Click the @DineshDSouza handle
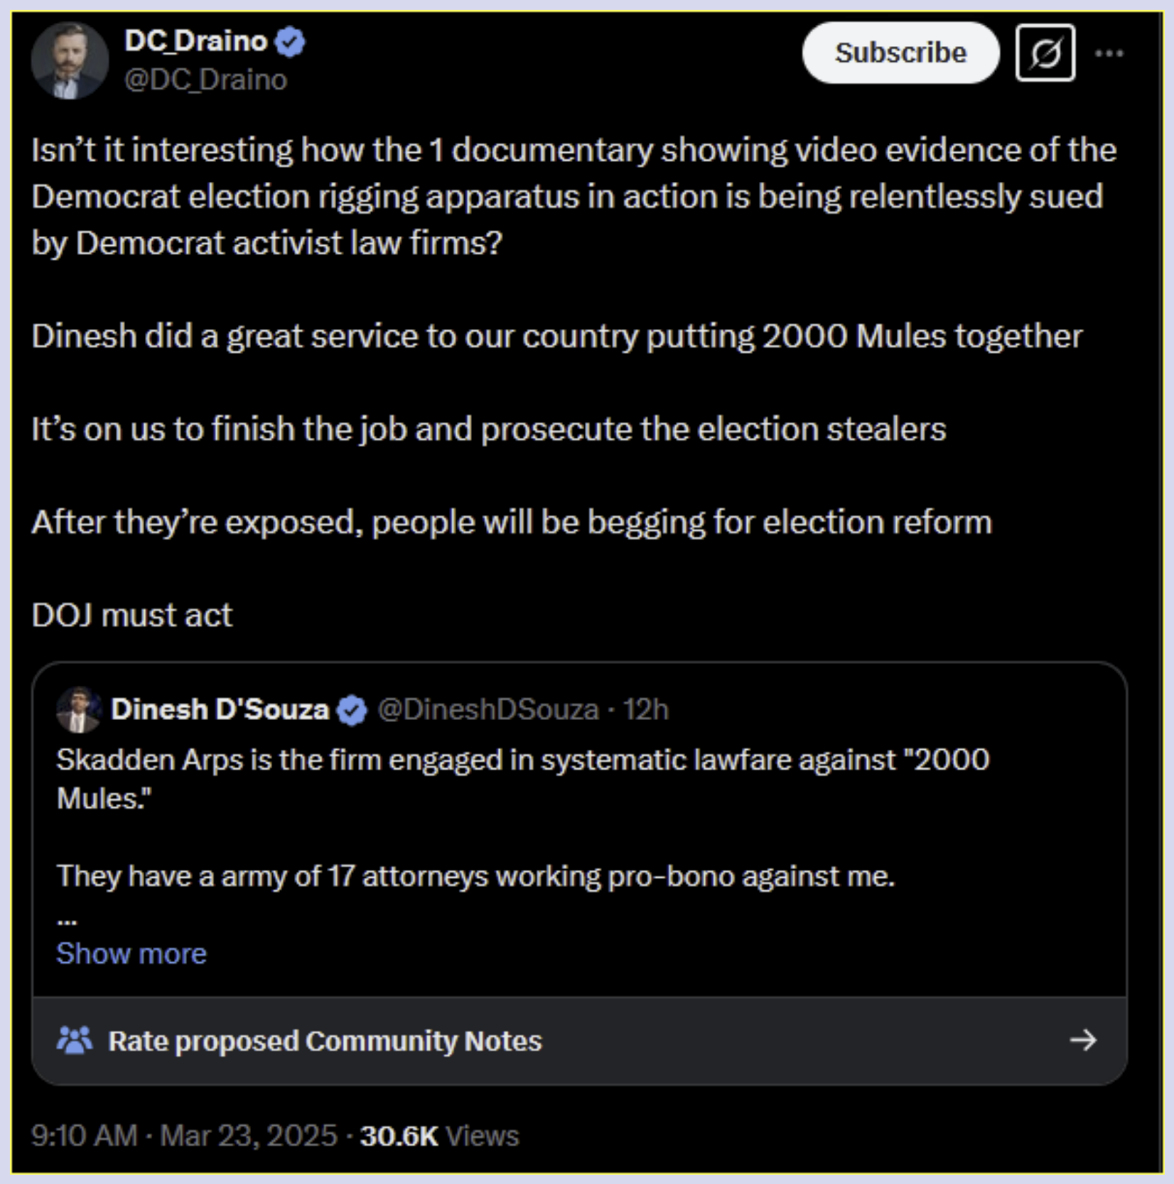The height and width of the screenshot is (1184, 1174). pos(488,709)
